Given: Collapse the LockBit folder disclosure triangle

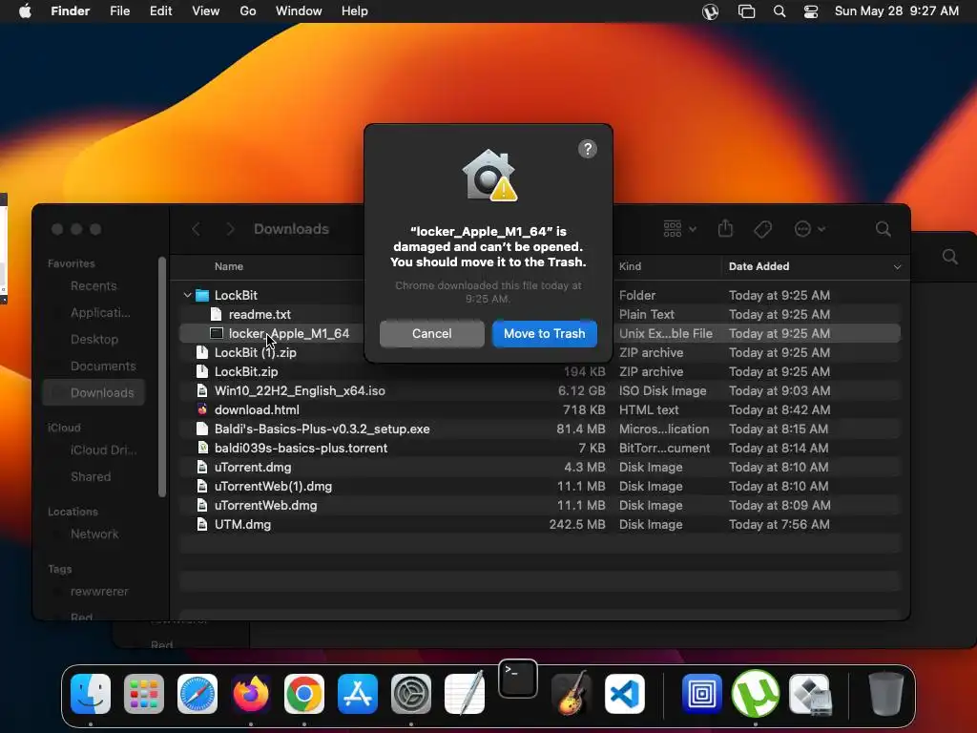Looking at the screenshot, I should [x=188, y=295].
